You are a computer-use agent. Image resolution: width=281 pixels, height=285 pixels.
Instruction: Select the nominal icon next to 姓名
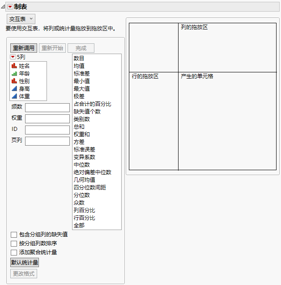pos(14,66)
